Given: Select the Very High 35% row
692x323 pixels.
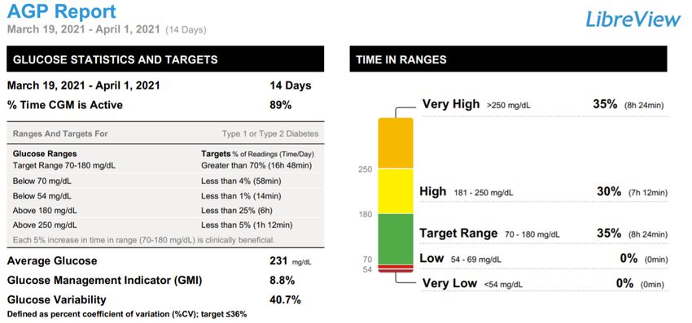Looking at the screenshot, I should [545, 105].
